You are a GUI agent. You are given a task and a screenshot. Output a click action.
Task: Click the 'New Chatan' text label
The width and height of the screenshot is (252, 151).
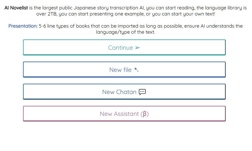119,92
